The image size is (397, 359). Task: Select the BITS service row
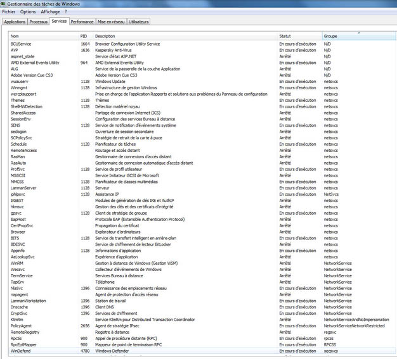[x=202, y=238]
